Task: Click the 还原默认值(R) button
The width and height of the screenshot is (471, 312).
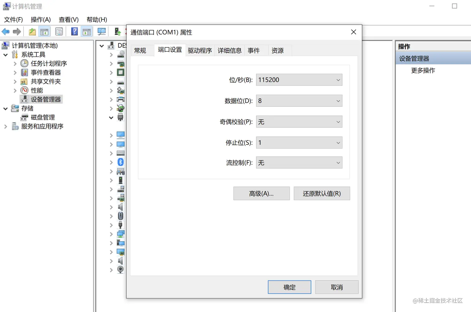Action: pyautogui.click(x=322, y=193)
